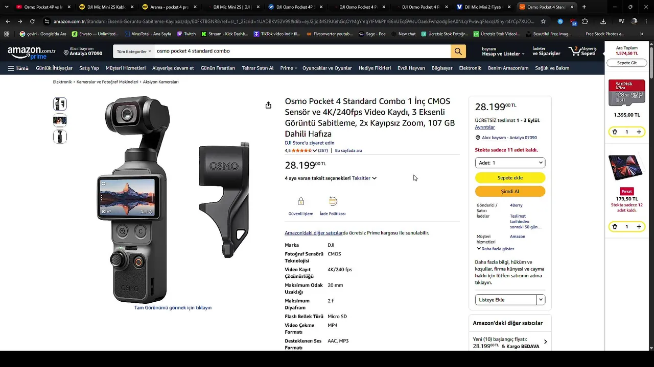Open the Müşteri Hizmetleri menu item
Viewport: 654px width, 367px height.
coord(126,68)
